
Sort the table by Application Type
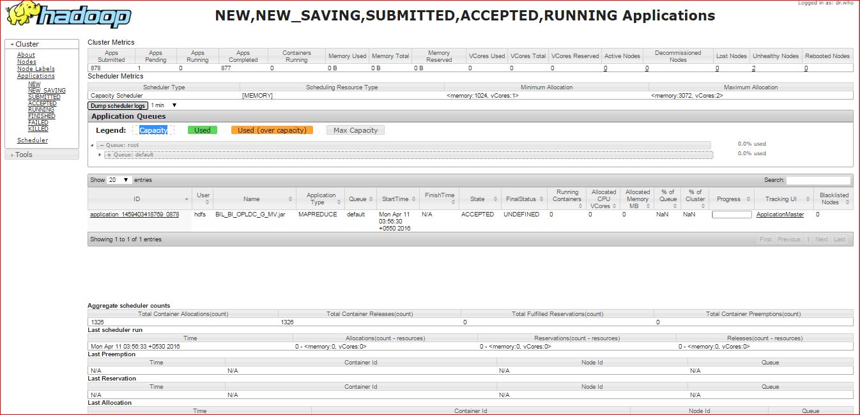(x=320, y=199)
